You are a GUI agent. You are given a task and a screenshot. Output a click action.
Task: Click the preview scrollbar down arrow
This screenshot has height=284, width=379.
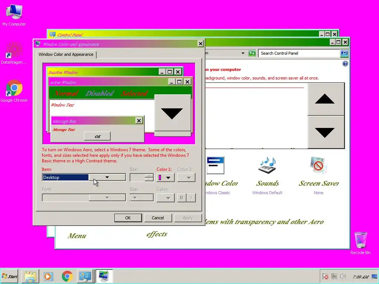tap(172, 113)
